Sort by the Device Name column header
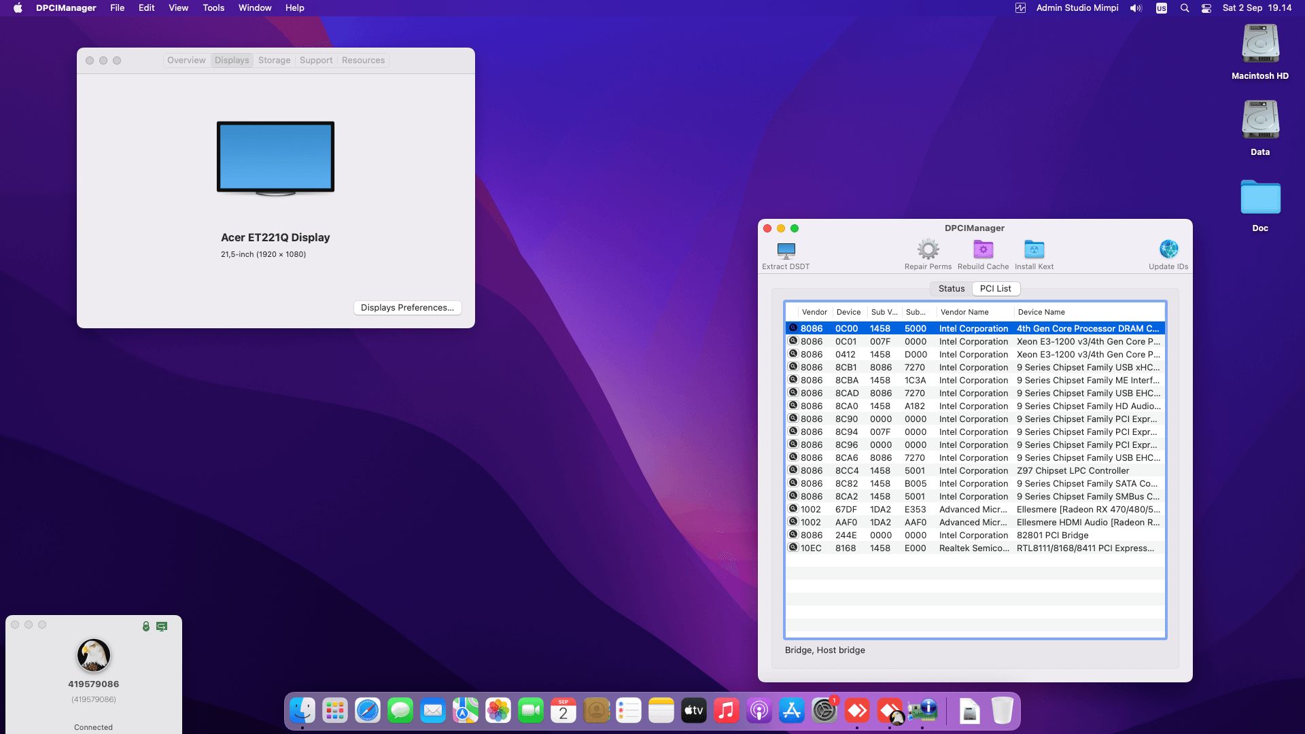 (1089, 312)
